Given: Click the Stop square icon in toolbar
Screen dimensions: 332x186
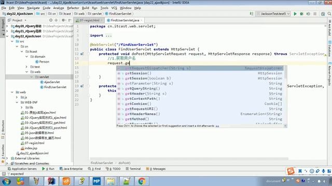Looking at the screenshot, I should click(315, 14).
